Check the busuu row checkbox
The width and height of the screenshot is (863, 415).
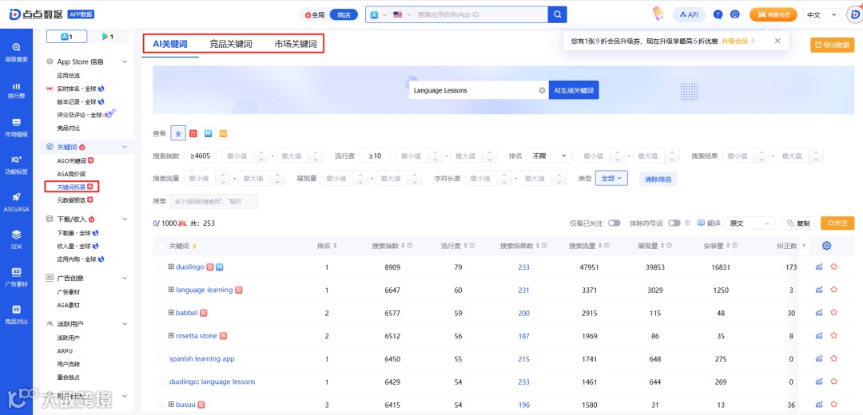pos(161,405)
